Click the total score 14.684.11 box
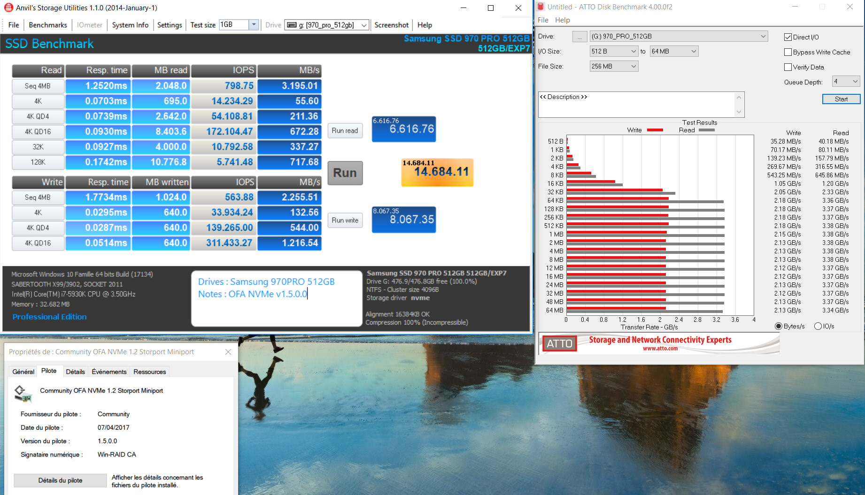 437,172
